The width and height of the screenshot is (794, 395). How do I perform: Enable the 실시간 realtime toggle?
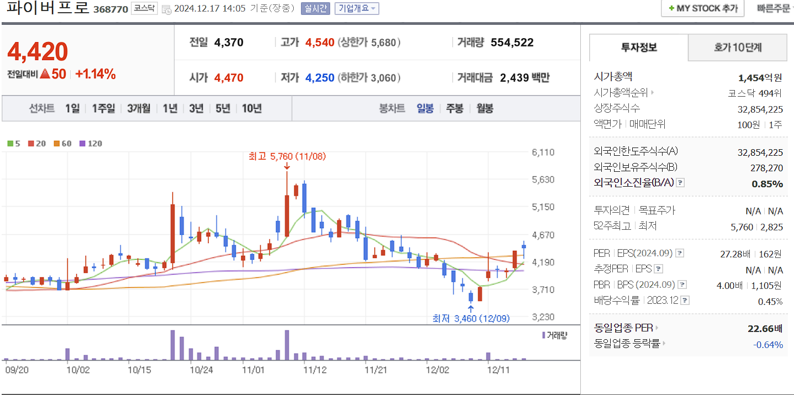point(315,8)
